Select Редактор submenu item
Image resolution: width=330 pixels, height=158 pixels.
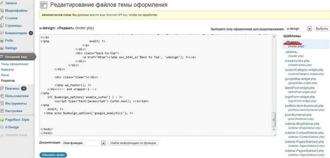[x=8, y=81]
